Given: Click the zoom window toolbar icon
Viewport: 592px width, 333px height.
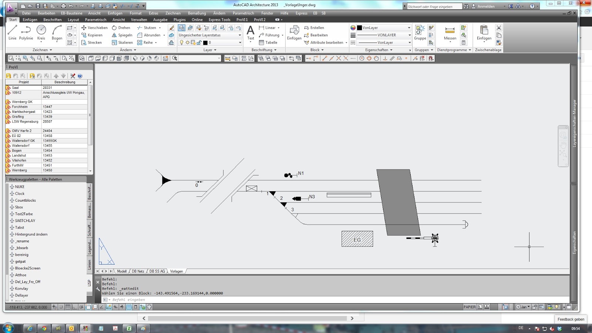Looking at the screenshot, I should (11, 58).
